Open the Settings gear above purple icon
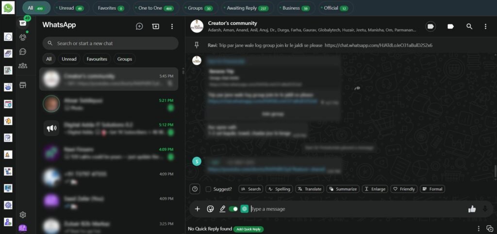 click(x=22, y=215)
